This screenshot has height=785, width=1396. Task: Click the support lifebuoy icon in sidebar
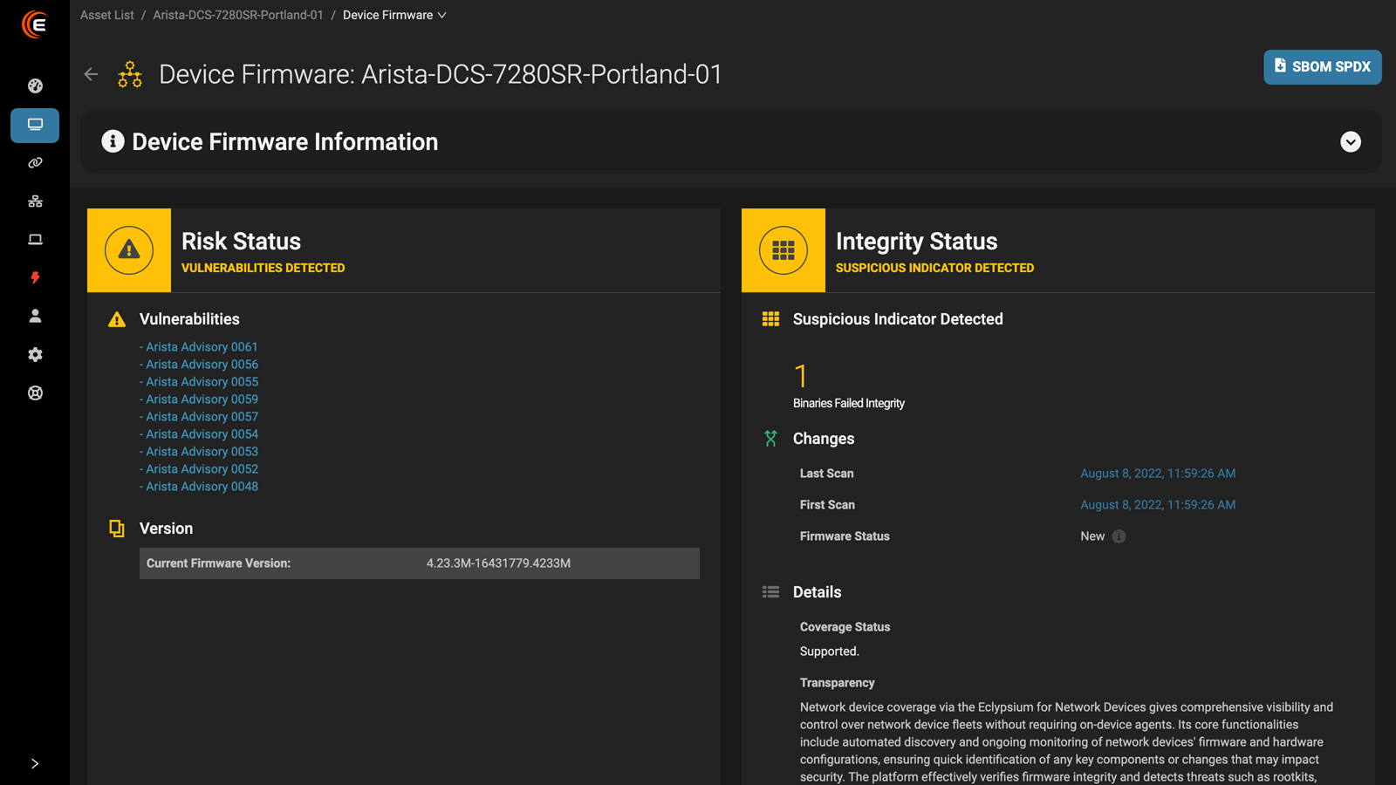point(35,392)
